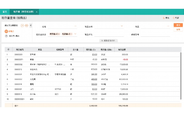Switch to the 首页 tab
184x116 pixels.
click(5, 12)
